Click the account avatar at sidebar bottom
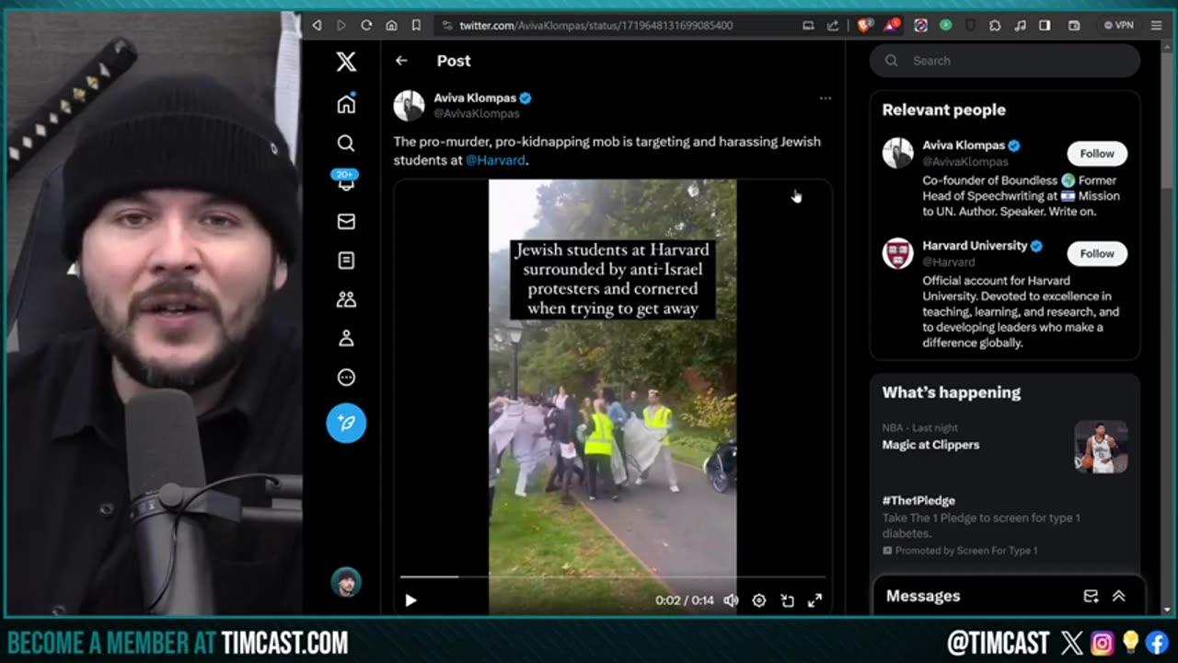1178x663 pixels. (x=346, y=582)
